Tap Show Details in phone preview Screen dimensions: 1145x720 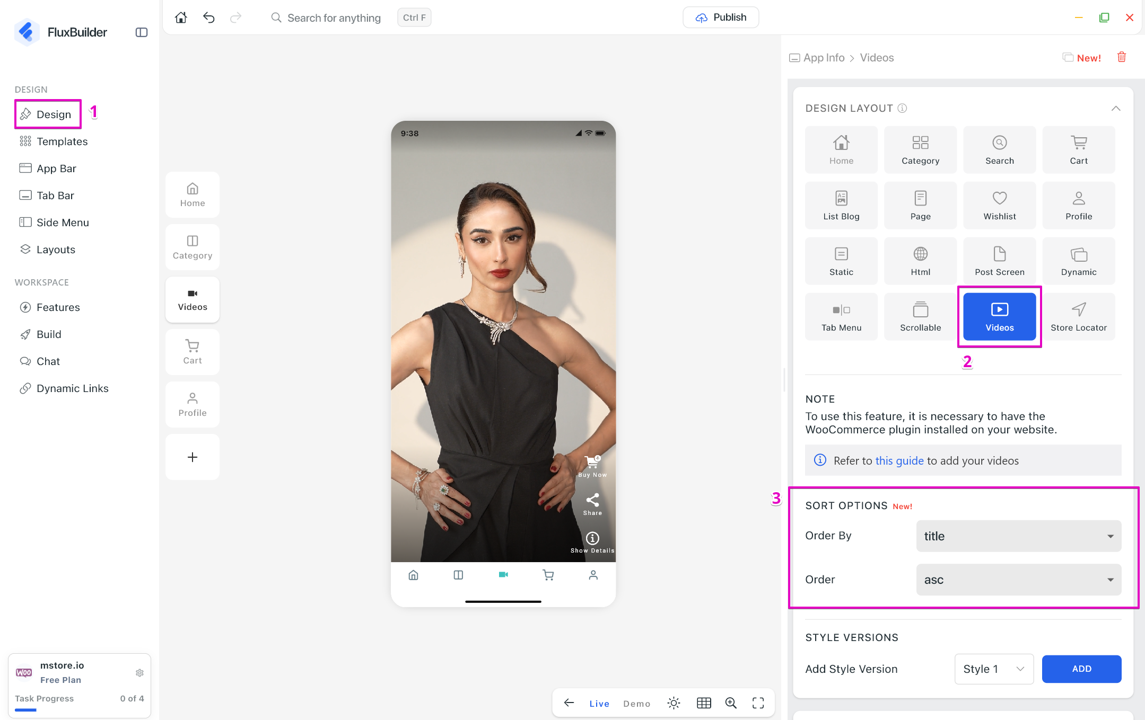pyautogui.click(x=592, y=543)
